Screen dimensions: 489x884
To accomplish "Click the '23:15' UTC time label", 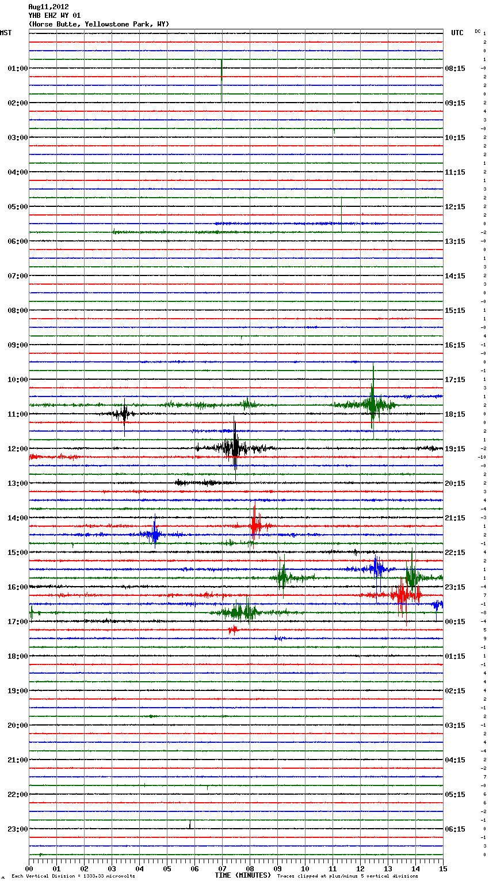I will pos(455,587).
